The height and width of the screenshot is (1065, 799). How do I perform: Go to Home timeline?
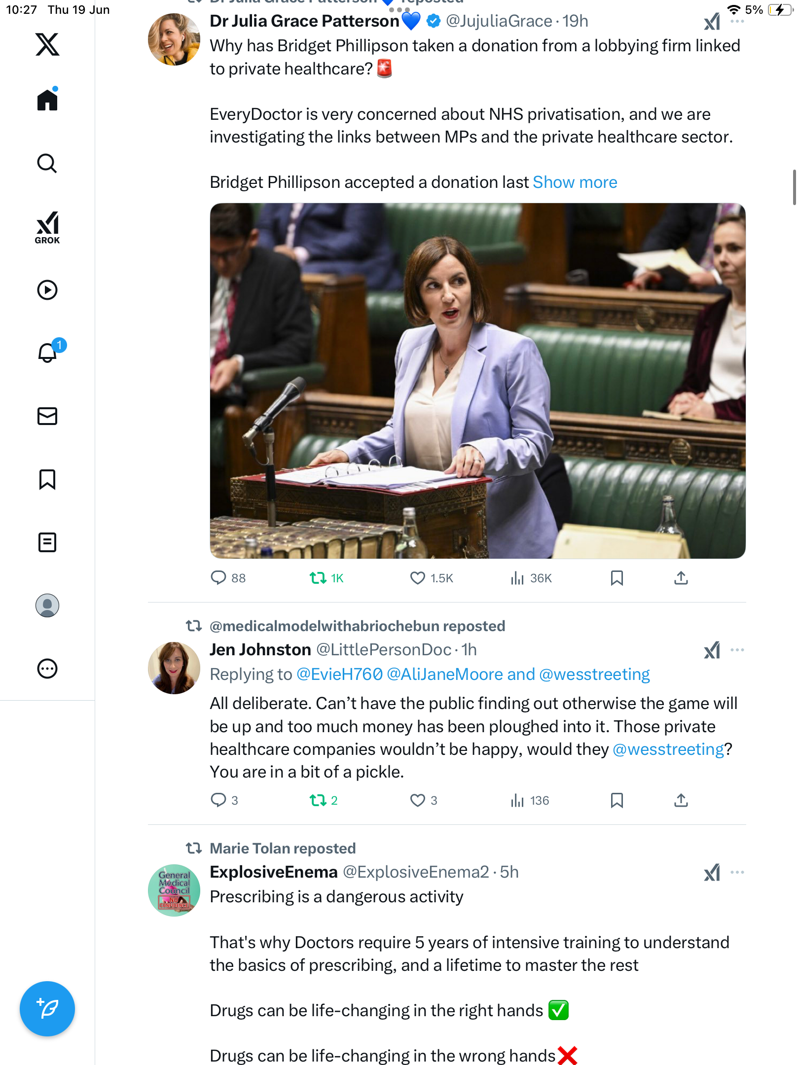47,99
